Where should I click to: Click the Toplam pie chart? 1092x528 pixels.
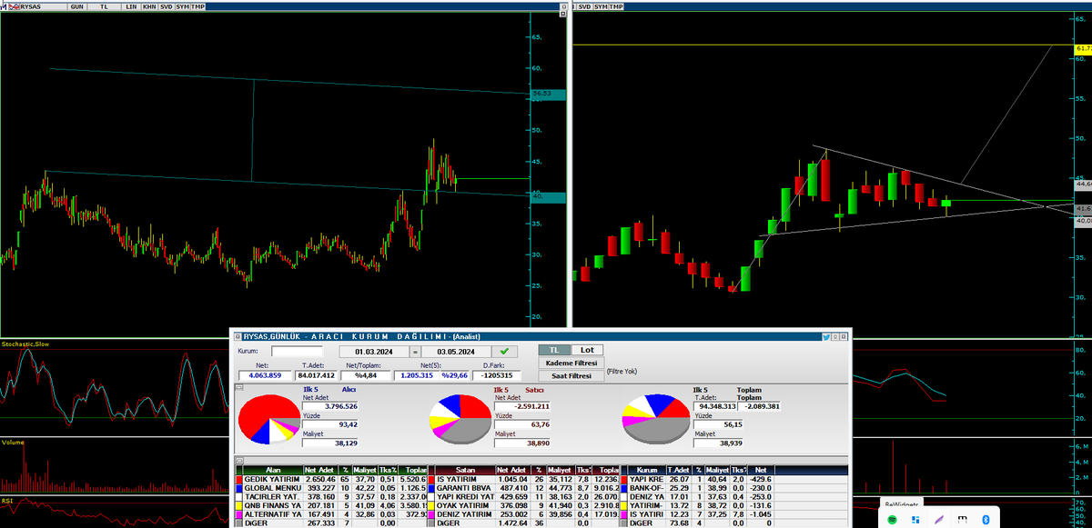coord(655,421)
